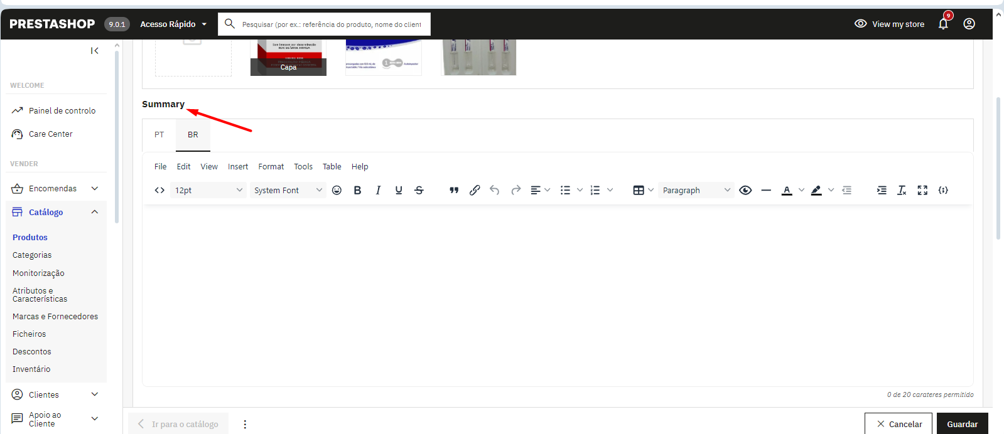Click the table icon in editor toolbar
1004x434 pixels.
639,190
